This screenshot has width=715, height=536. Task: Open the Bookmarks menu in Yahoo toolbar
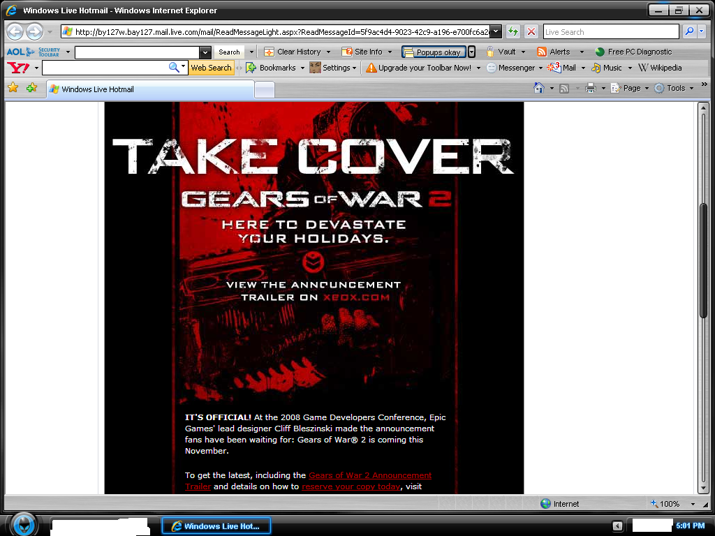[x=275, y=68]
